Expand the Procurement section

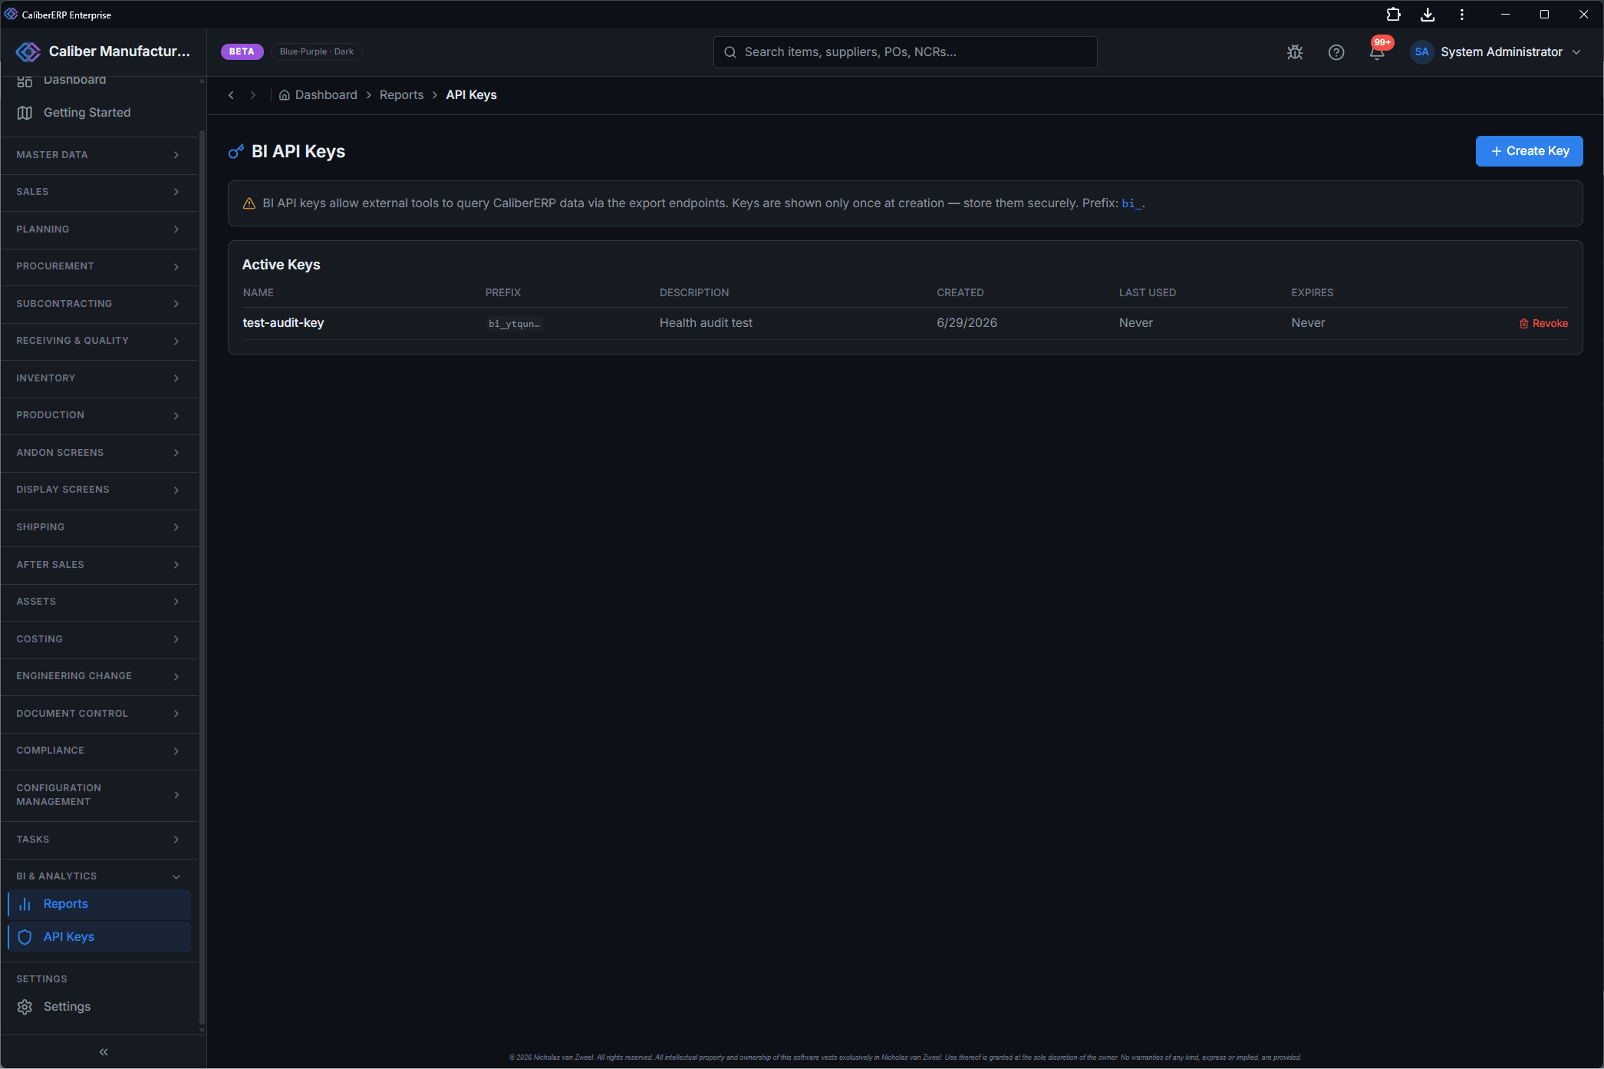[100, 266]
